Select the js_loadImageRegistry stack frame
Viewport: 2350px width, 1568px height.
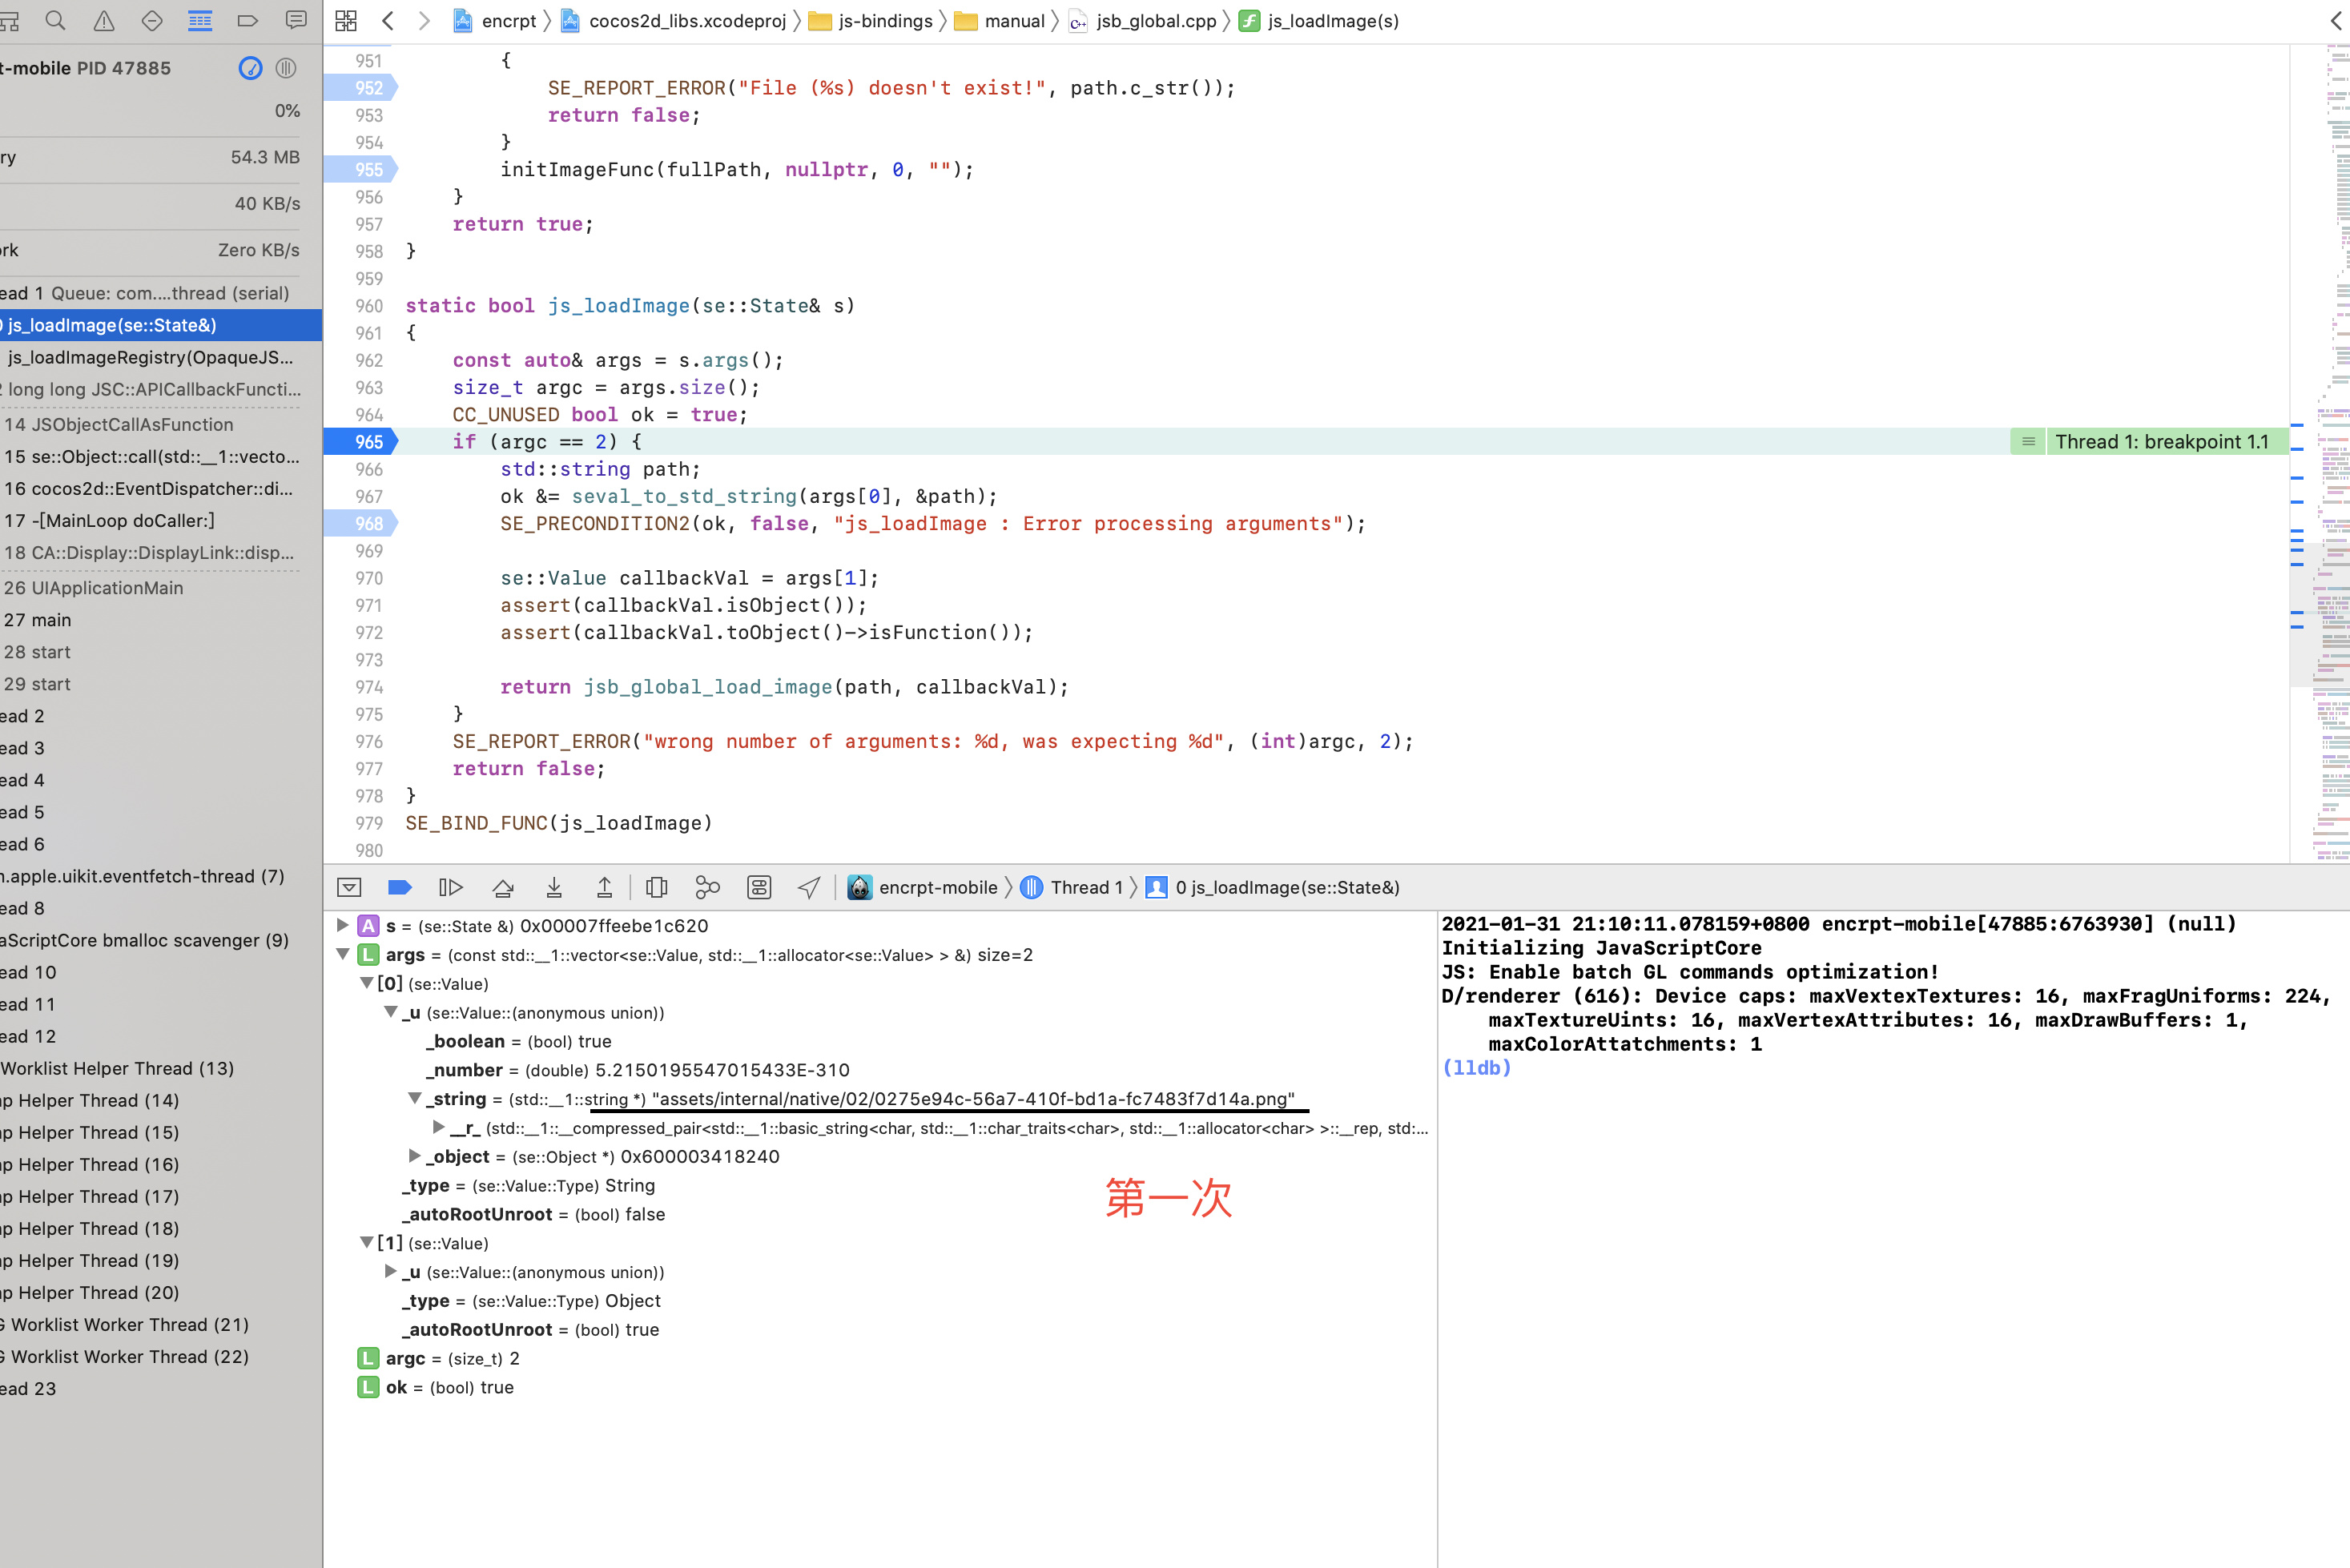(150, 357)
